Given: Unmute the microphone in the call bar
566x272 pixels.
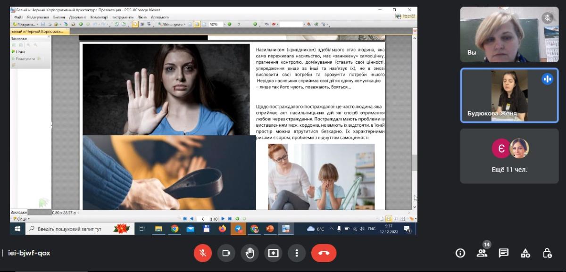Looking at the screenshot, I should (202, 253).
